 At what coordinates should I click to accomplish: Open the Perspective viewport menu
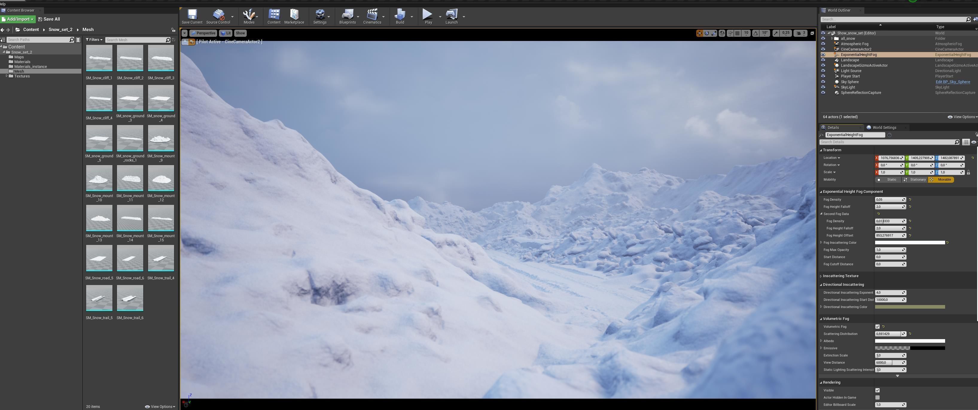pyautogui.click(x=203, y=33)
